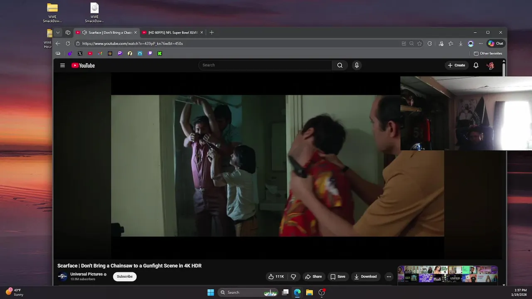The image size is (532, 299).
Task: Go to the YouTube home logo
Action: pos(83,65)
